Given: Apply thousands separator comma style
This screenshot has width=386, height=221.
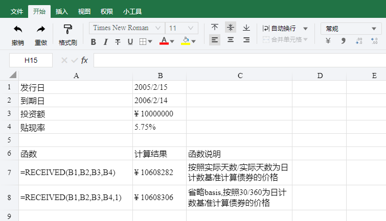Looking at the screenshot, I should [344, 41].
